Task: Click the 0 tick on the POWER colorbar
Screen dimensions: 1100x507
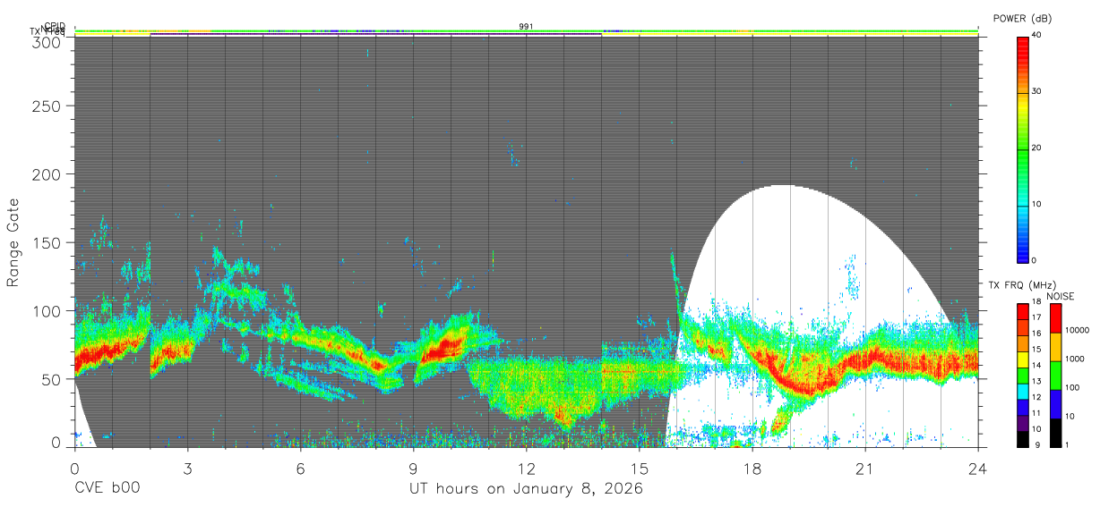Action: click(x=1034, y=260)
